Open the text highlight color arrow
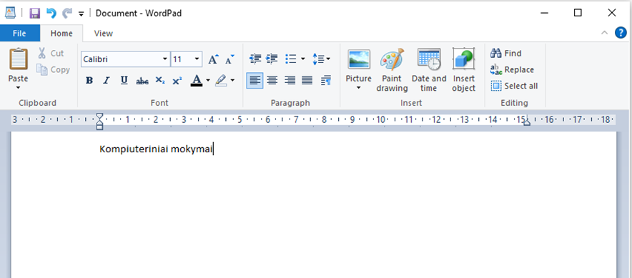Image resolution: width=632 pixels, height=278 pixels. click(232, 81)
